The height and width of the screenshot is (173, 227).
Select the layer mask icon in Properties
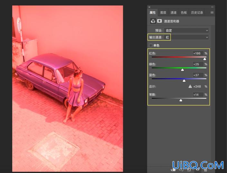click(159, 21)
